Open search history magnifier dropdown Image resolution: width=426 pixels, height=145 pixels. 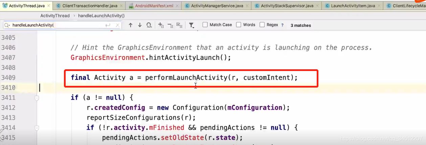tap(7, 25)
